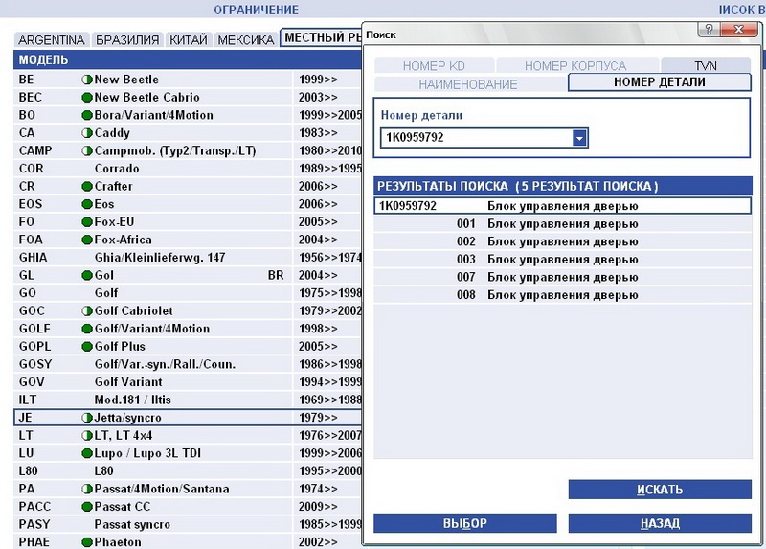
Task: Click the green status icon for Crafter
Action: pos(87,186)
